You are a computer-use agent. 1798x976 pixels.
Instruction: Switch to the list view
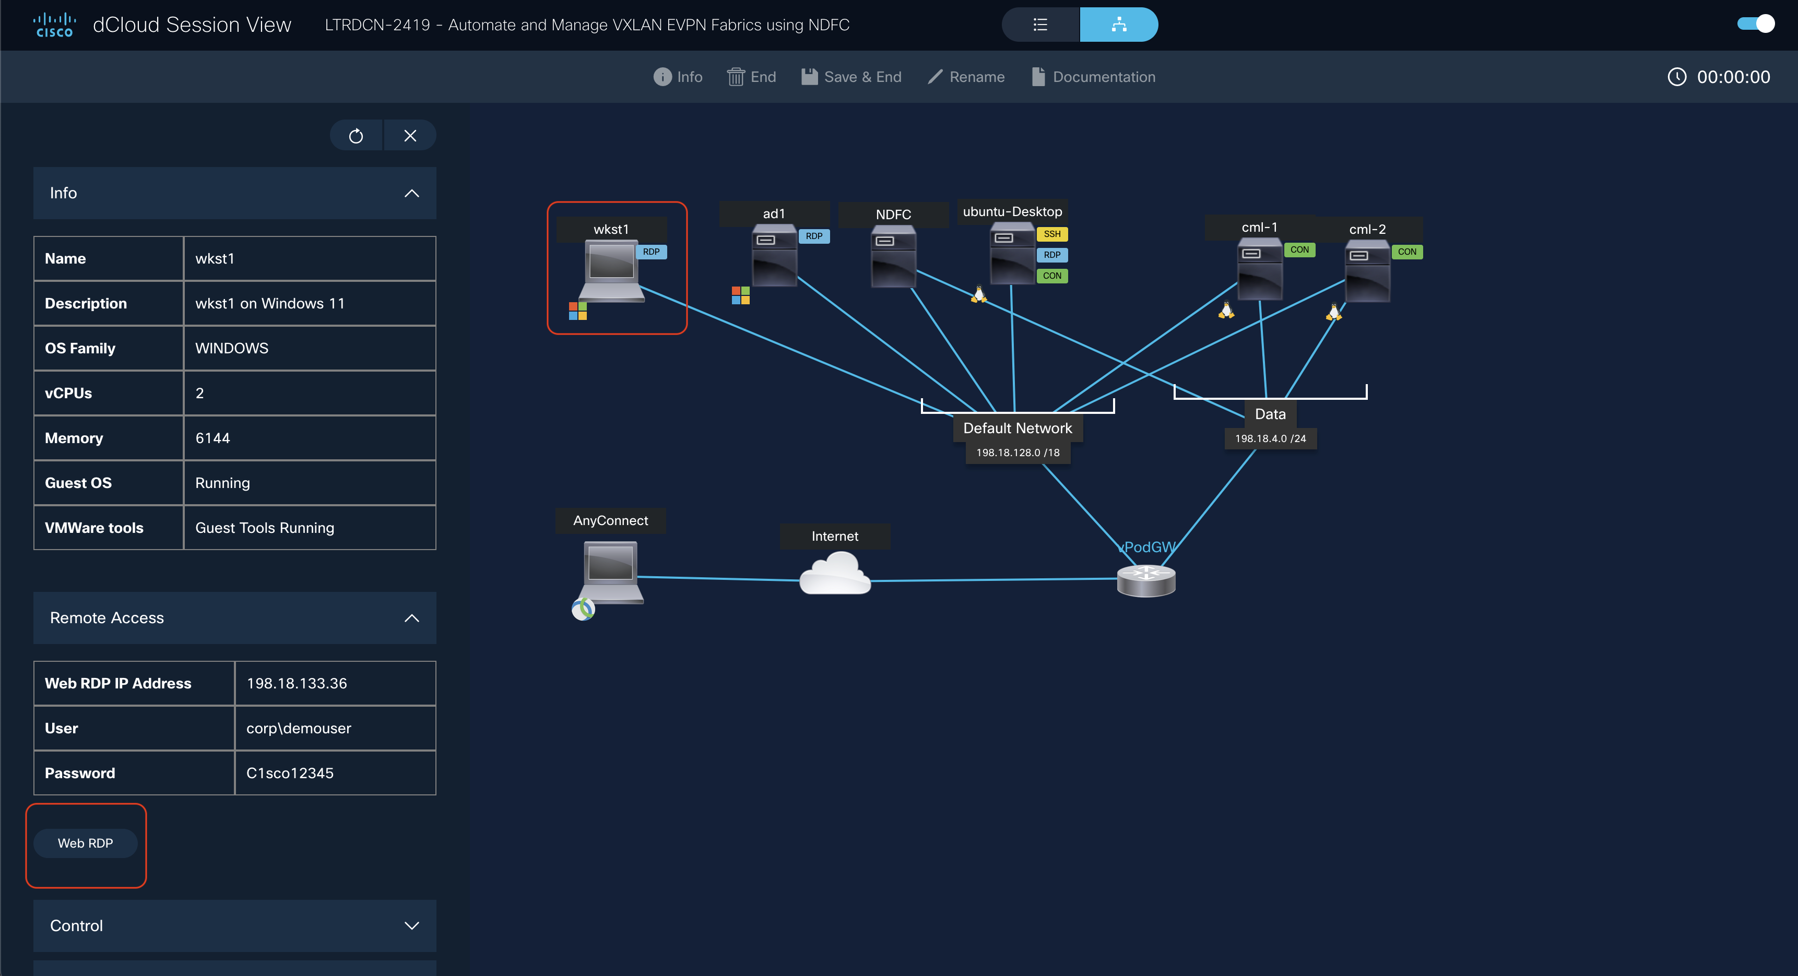(x=1040, y=25)
